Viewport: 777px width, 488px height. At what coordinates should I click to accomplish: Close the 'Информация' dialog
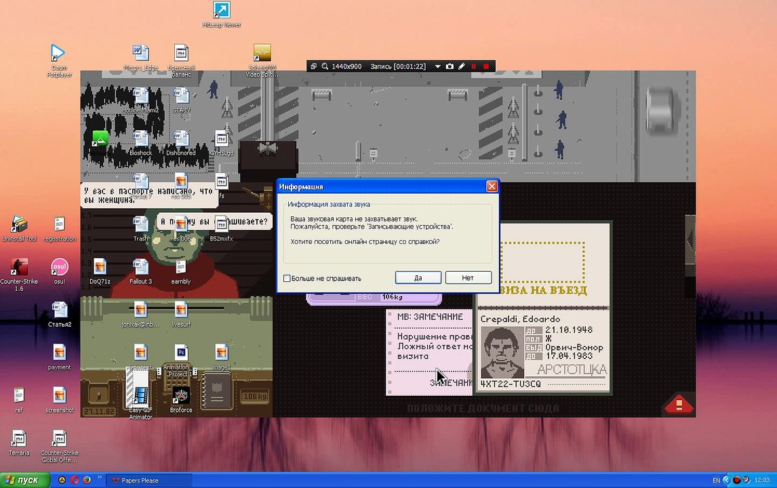492,186
